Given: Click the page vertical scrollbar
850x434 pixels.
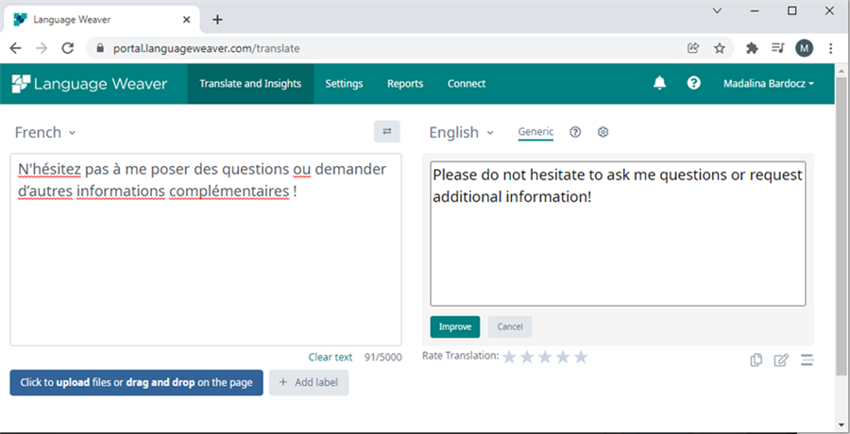Looking at the screenshot, I should 841,236.
